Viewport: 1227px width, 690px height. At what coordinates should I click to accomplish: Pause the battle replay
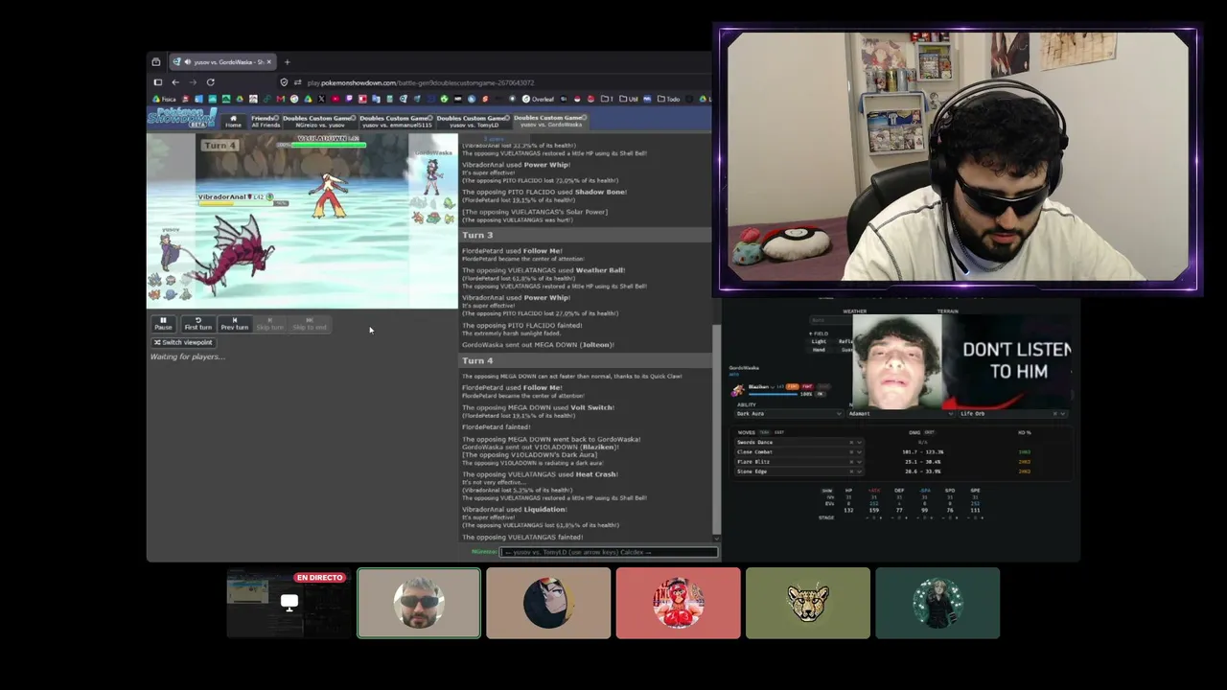coord(163,324)
